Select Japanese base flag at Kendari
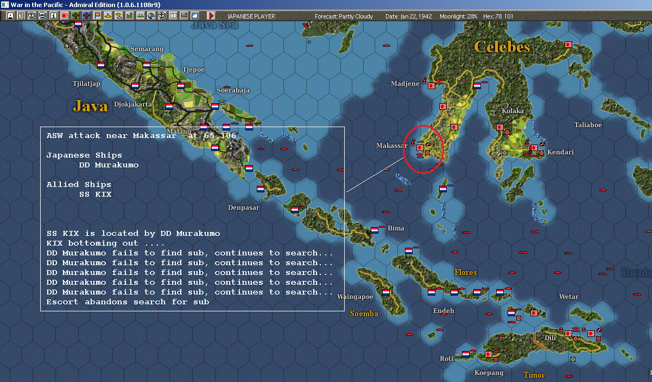The width and height of the screenshot is (652, 382). pyautogui.click(x=534, y=147)
